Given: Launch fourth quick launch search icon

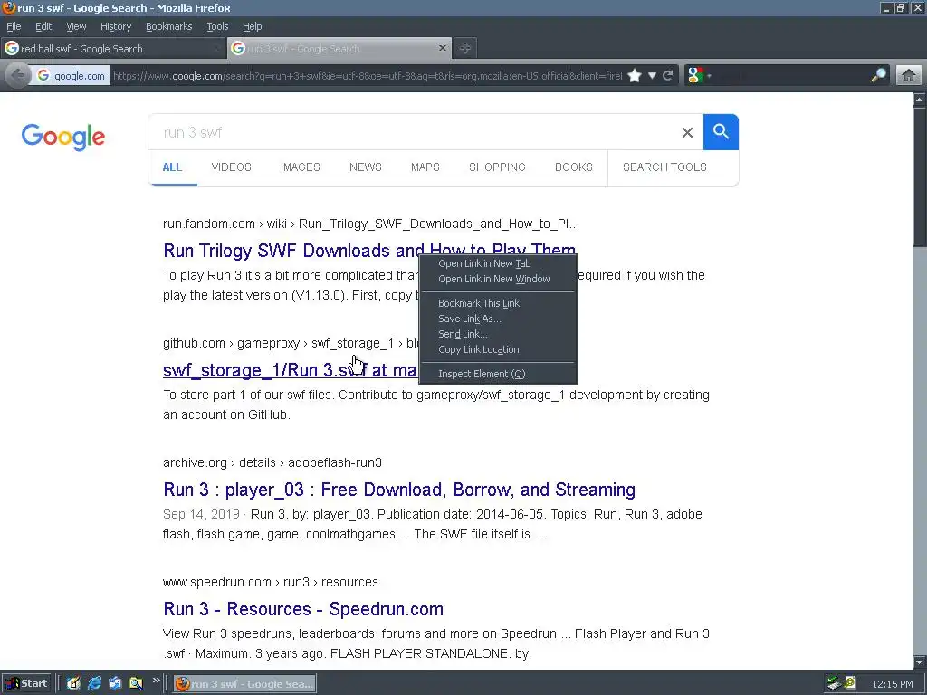Looking at the screenshot, I should tap(136, 684).
